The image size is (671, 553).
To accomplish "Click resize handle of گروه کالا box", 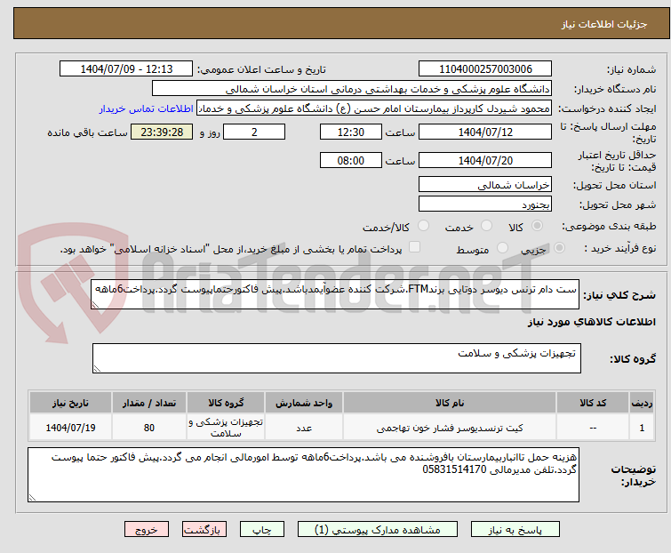I will (x=97, y=369).
